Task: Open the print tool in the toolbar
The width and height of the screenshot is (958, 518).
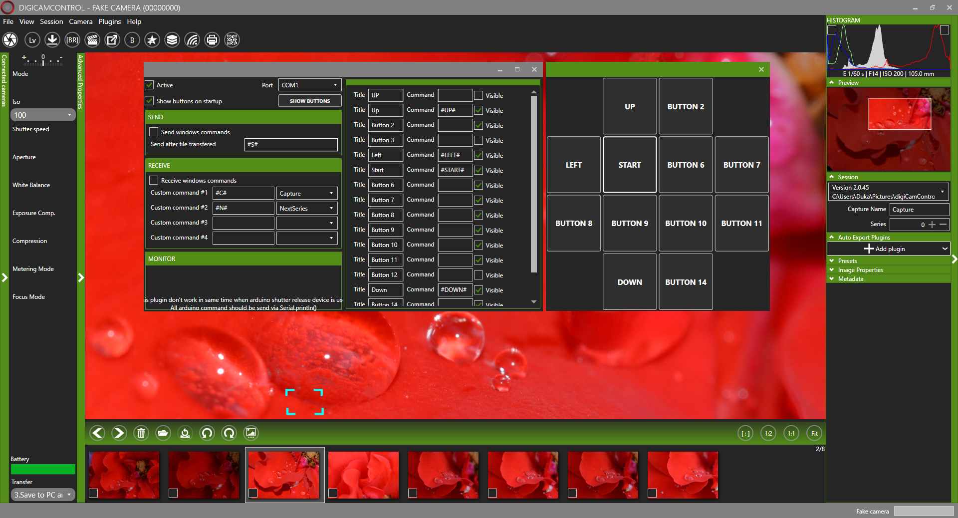Action: (x=212, y=40)
